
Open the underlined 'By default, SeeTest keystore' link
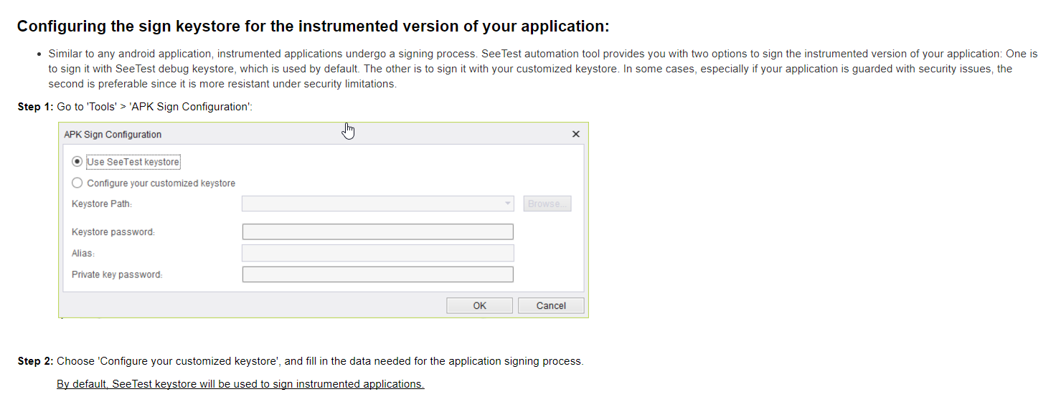point(240,384)
